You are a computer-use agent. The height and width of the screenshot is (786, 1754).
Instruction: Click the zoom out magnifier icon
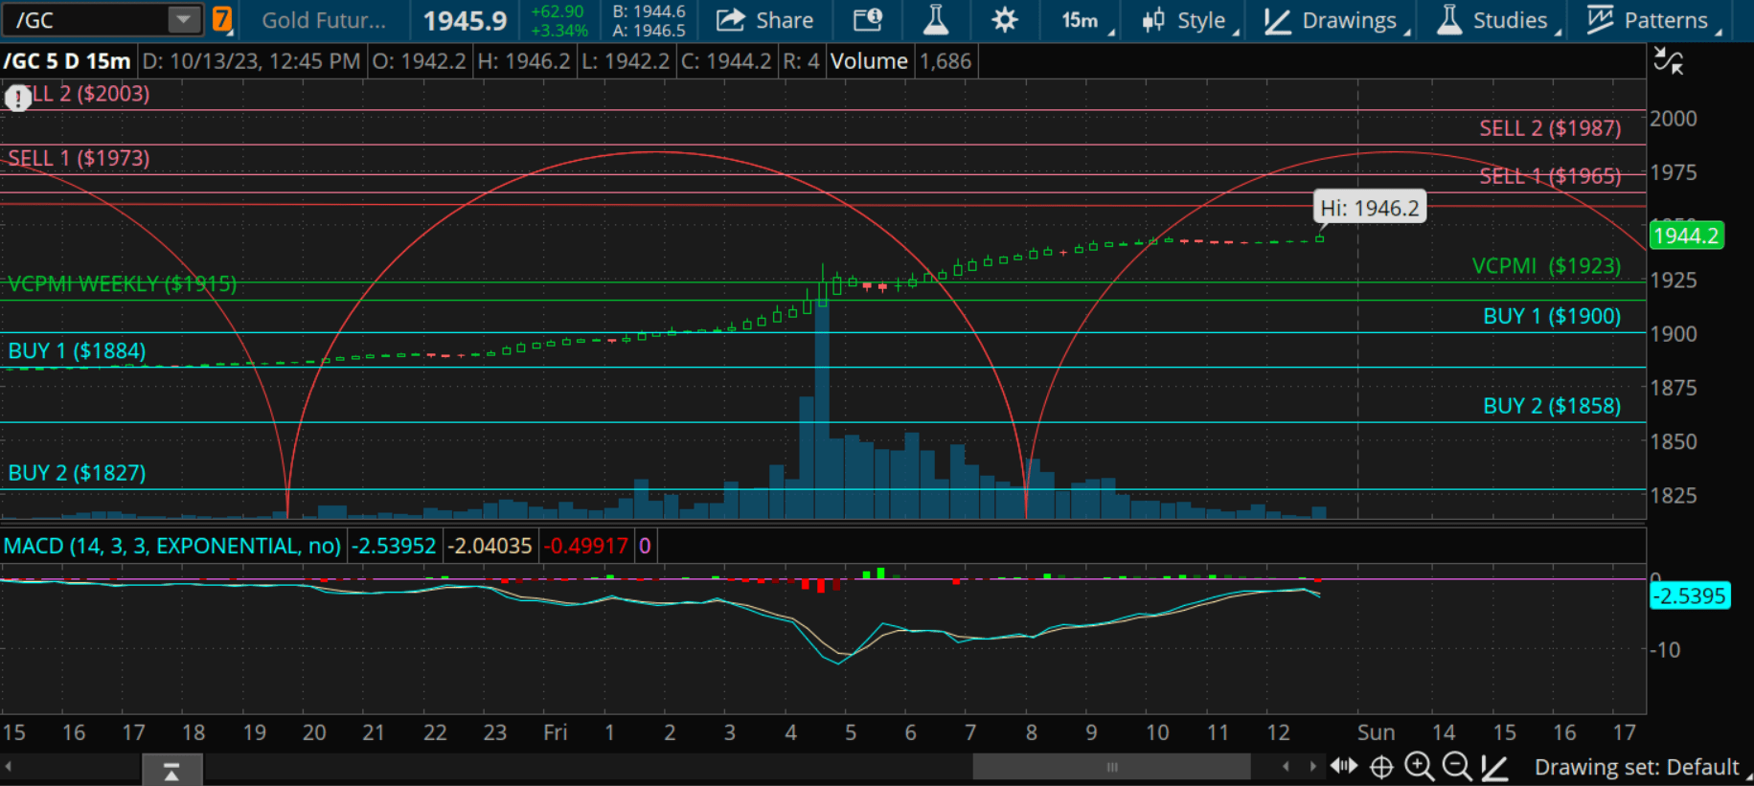(x=1456, y=767)
